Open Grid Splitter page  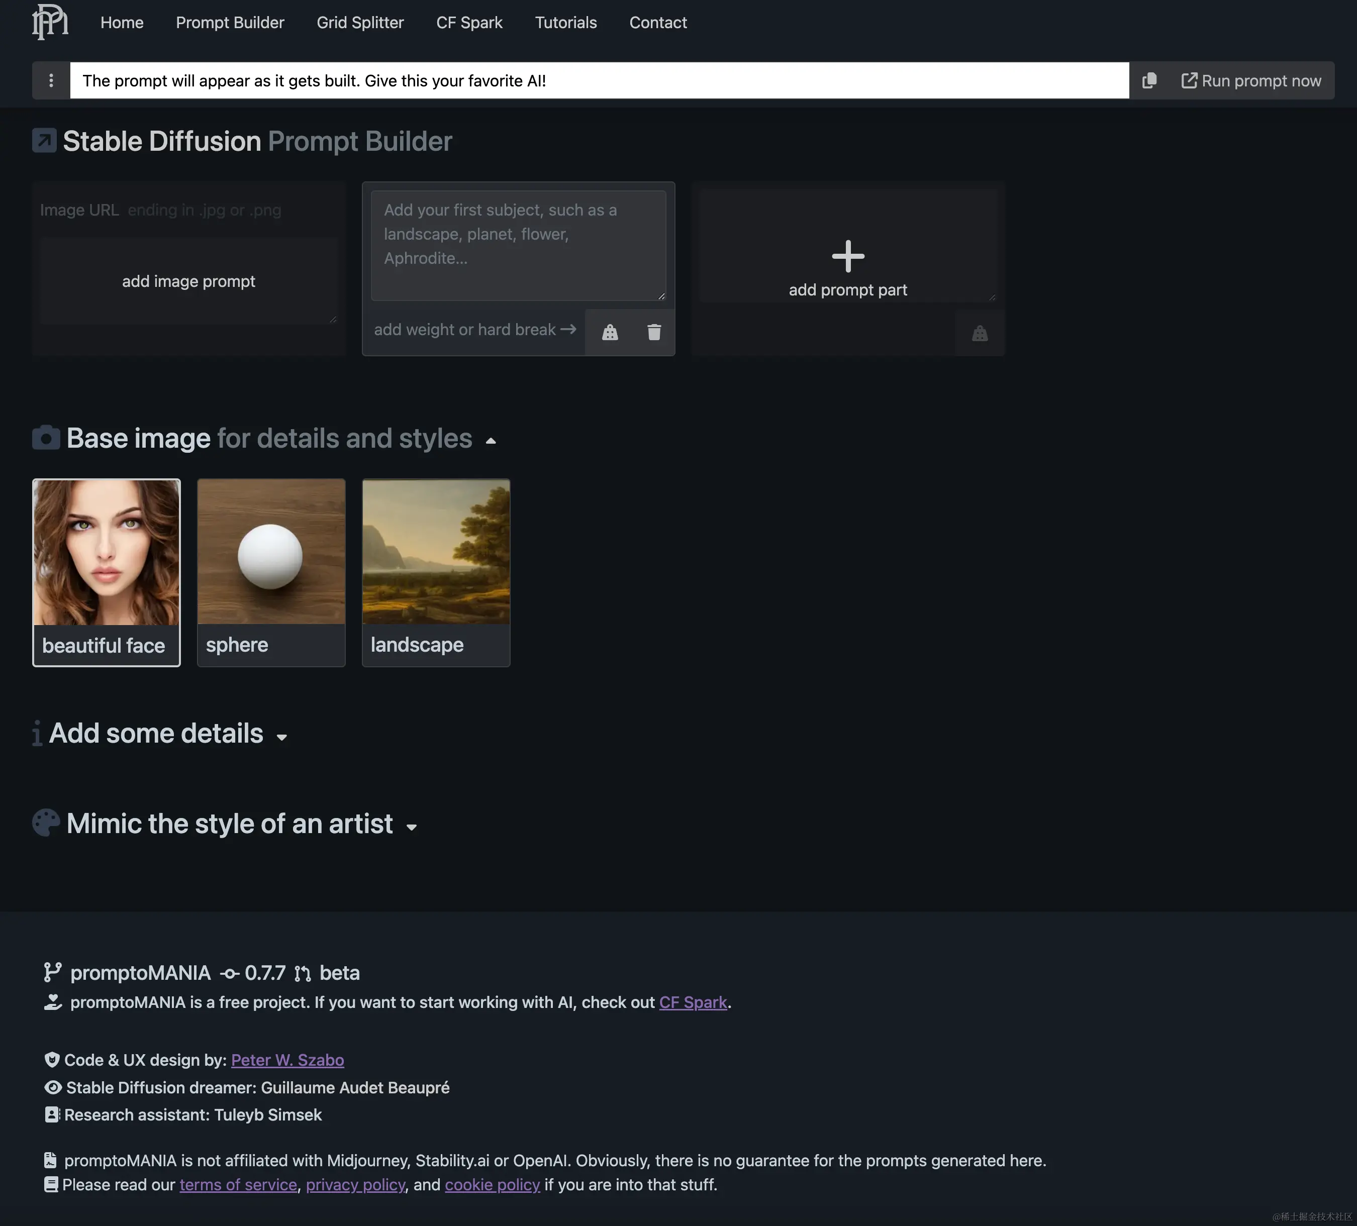(x=360, y=22)
